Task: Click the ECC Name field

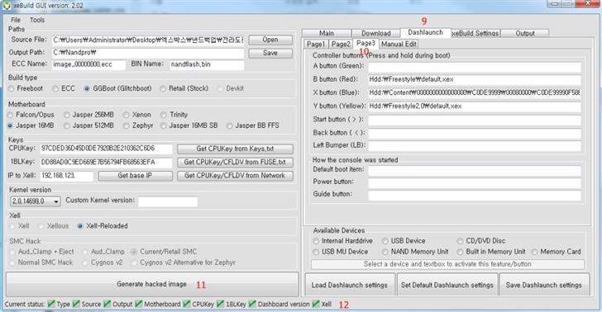Action: click(x=88, y=64)
